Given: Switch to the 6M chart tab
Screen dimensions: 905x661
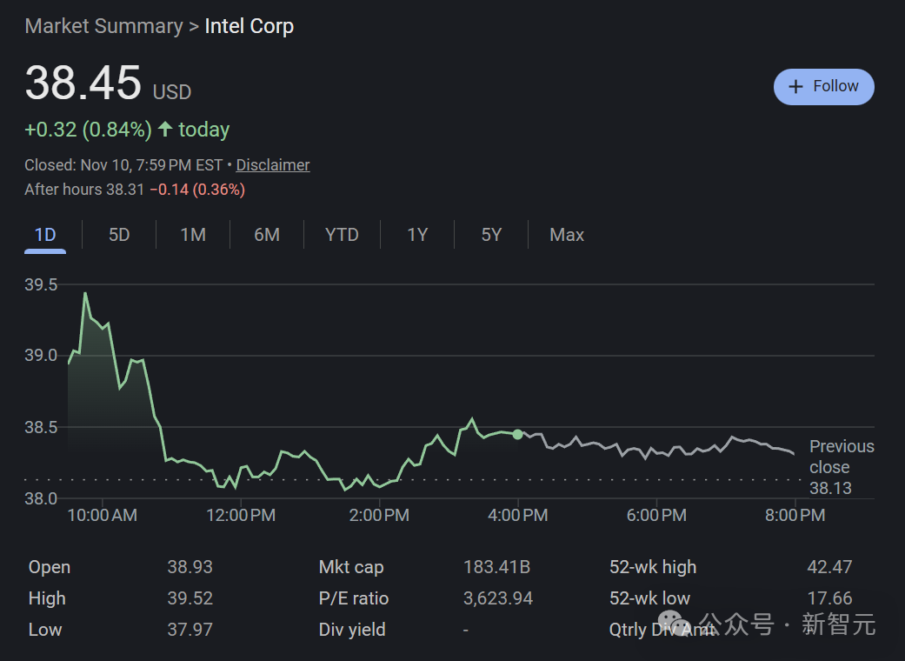Looking at the screenshot, I should pyautogui.click(x=267, y=235).
